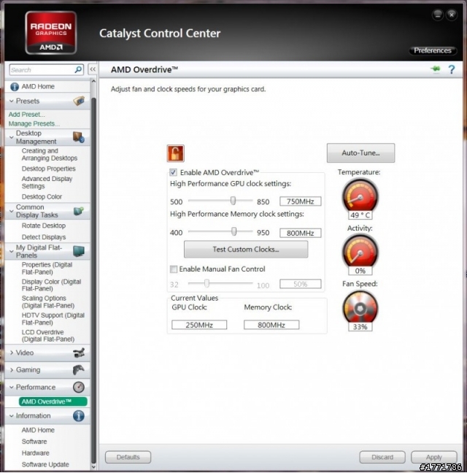467x473 pixels.
Task: Click the 750MHz GPU clock value box
Action: coord(301,201)
